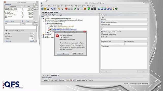Click the New test-suite globe icon

tap(42, 9)
